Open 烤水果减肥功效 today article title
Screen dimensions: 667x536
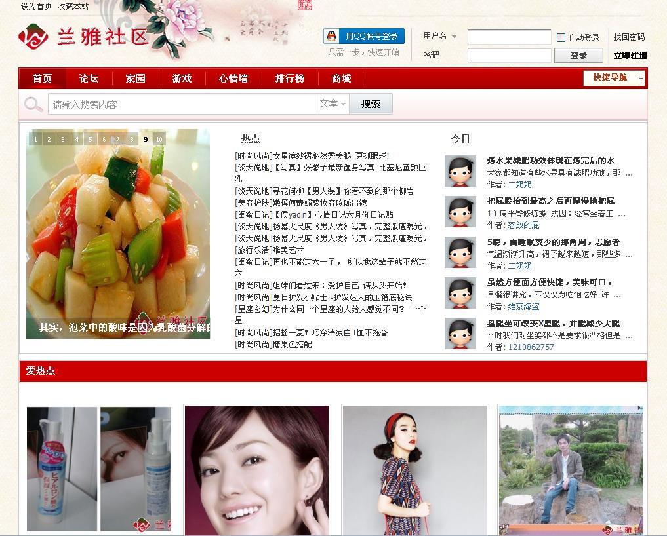[550, 161]
